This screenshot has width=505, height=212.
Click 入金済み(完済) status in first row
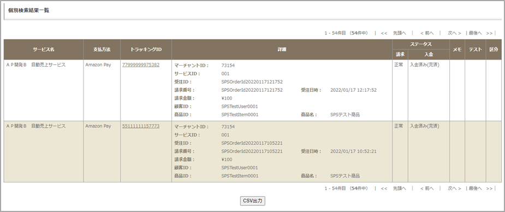pyautogui.click(x=425, y=65)
